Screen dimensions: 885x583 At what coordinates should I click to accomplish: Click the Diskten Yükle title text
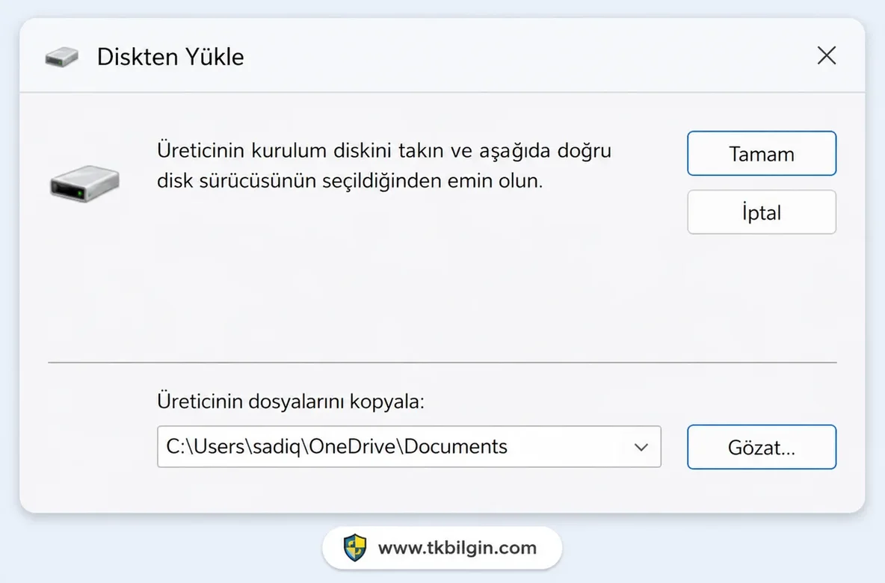tap(170, 57)
